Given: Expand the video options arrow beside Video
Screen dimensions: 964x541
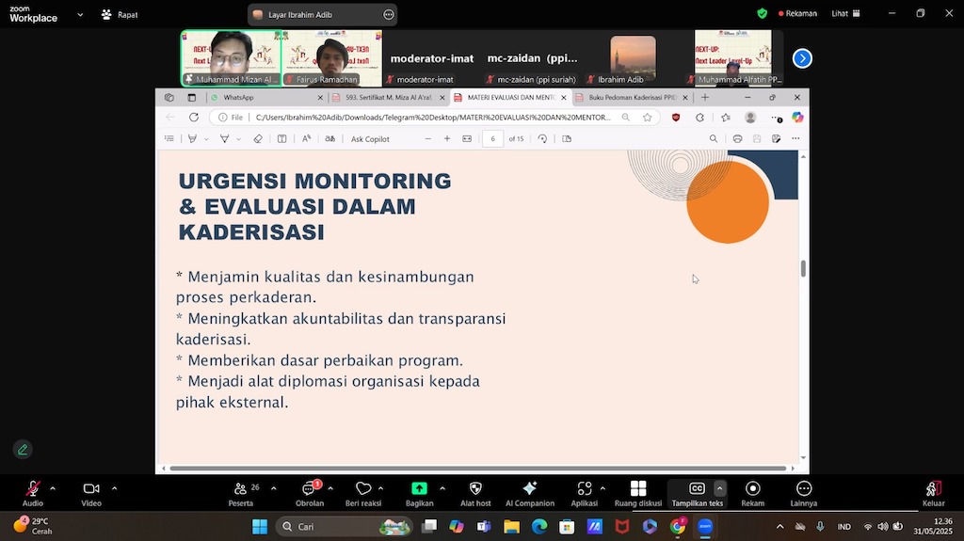Looking at the screenshot, I should tap(114, 488).
